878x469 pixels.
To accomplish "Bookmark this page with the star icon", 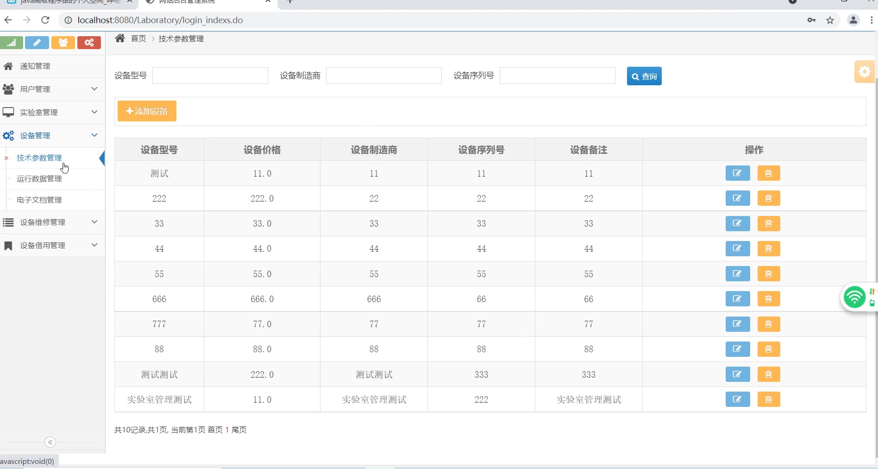I will [x=830, y=20].
